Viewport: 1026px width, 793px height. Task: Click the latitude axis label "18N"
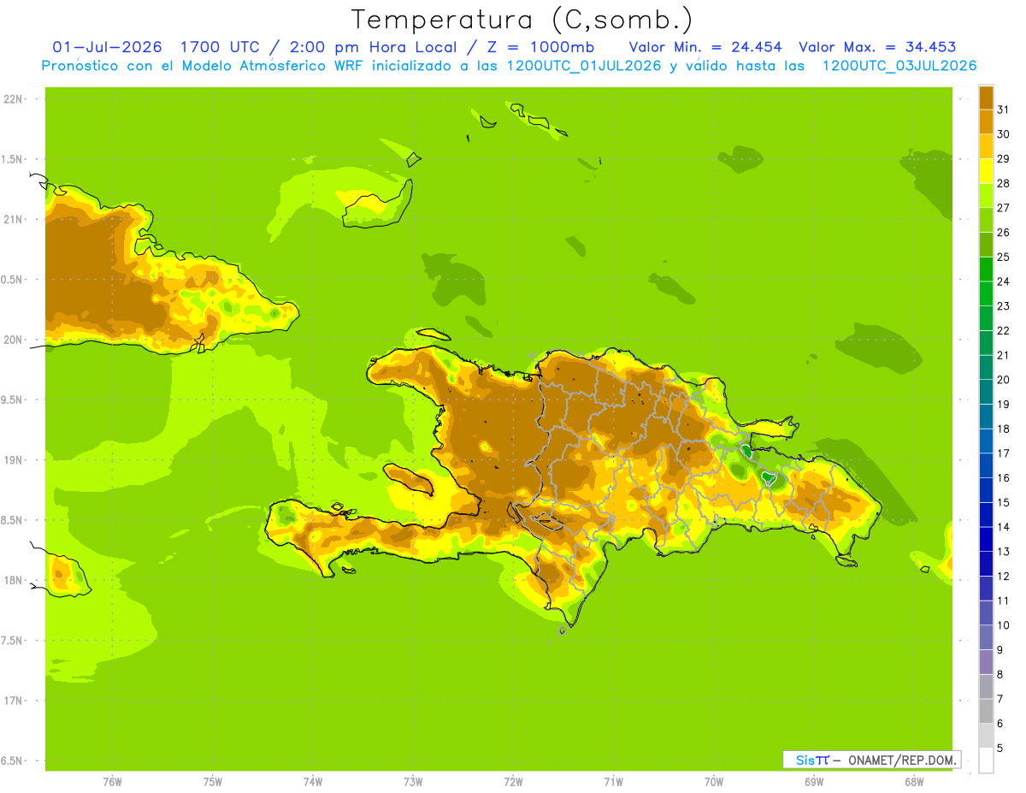coord(13,580)
